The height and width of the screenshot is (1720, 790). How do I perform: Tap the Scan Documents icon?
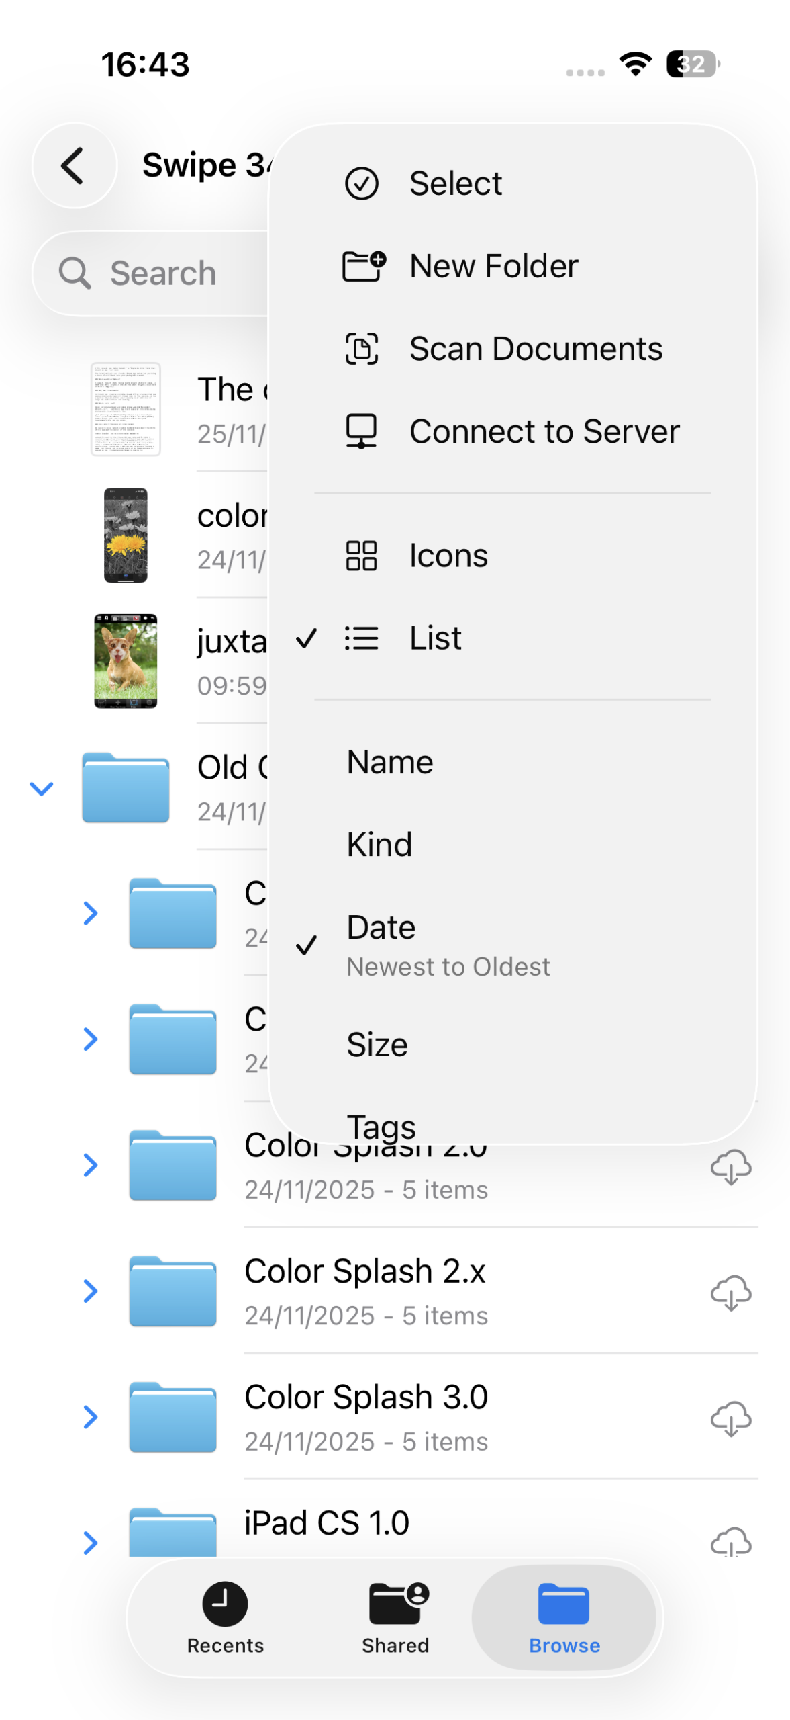point(361,349)
